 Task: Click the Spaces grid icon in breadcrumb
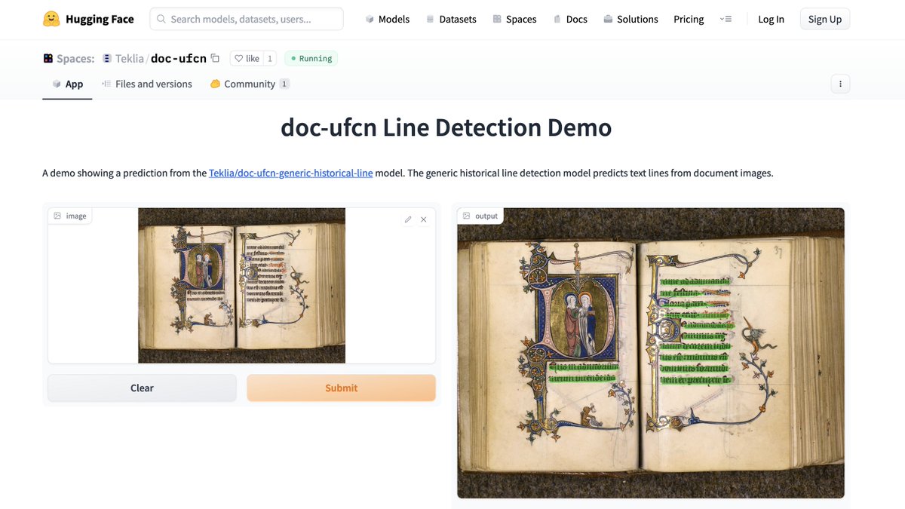(48, 58)
